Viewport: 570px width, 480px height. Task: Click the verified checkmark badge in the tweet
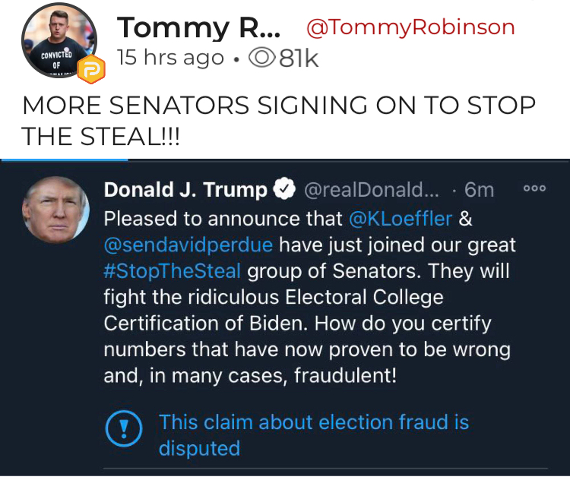284,190
